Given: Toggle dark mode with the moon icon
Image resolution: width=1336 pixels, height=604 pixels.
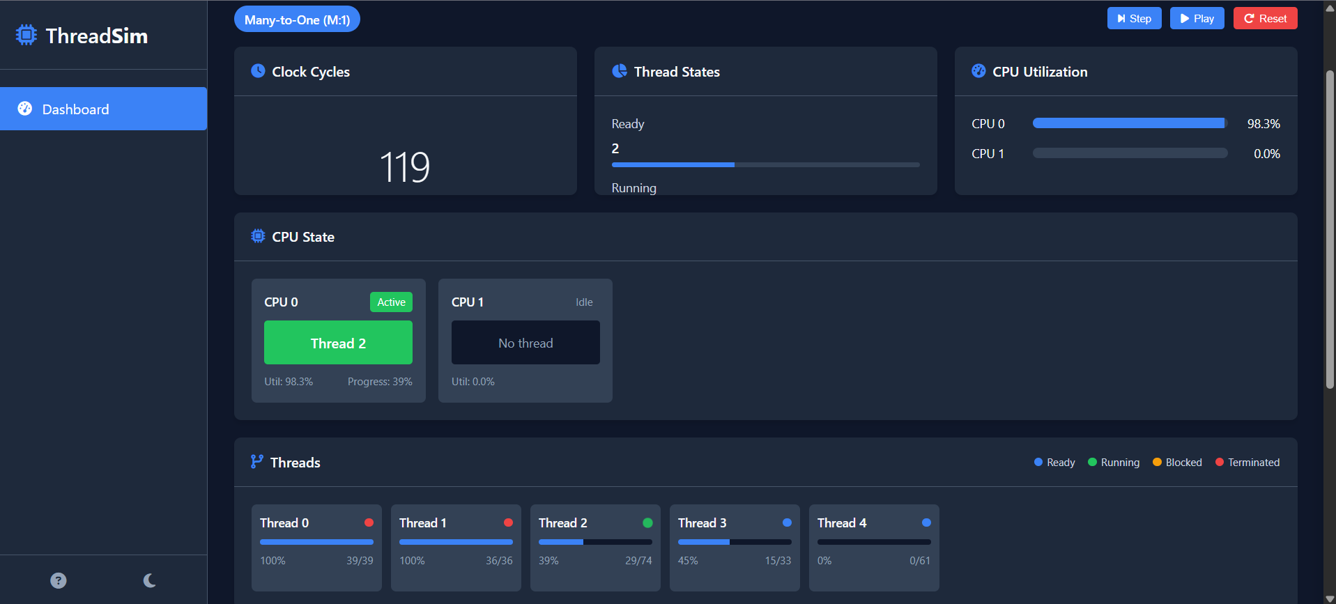Looking at the screenshot, I should click(x=149, y=580).
